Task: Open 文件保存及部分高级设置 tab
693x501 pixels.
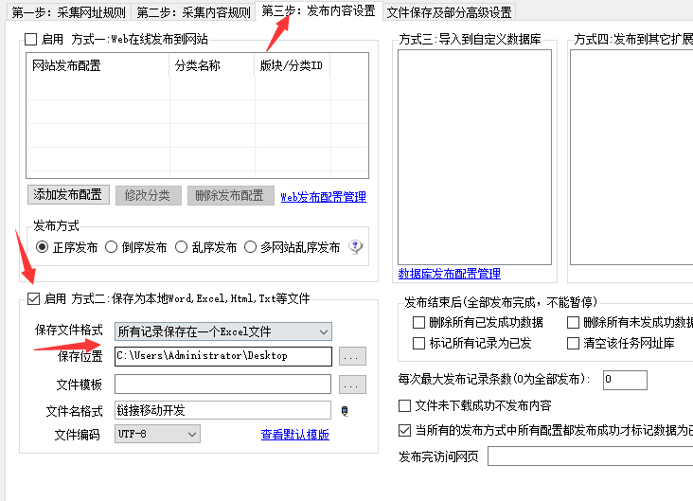Action: [x=449, y=12]
